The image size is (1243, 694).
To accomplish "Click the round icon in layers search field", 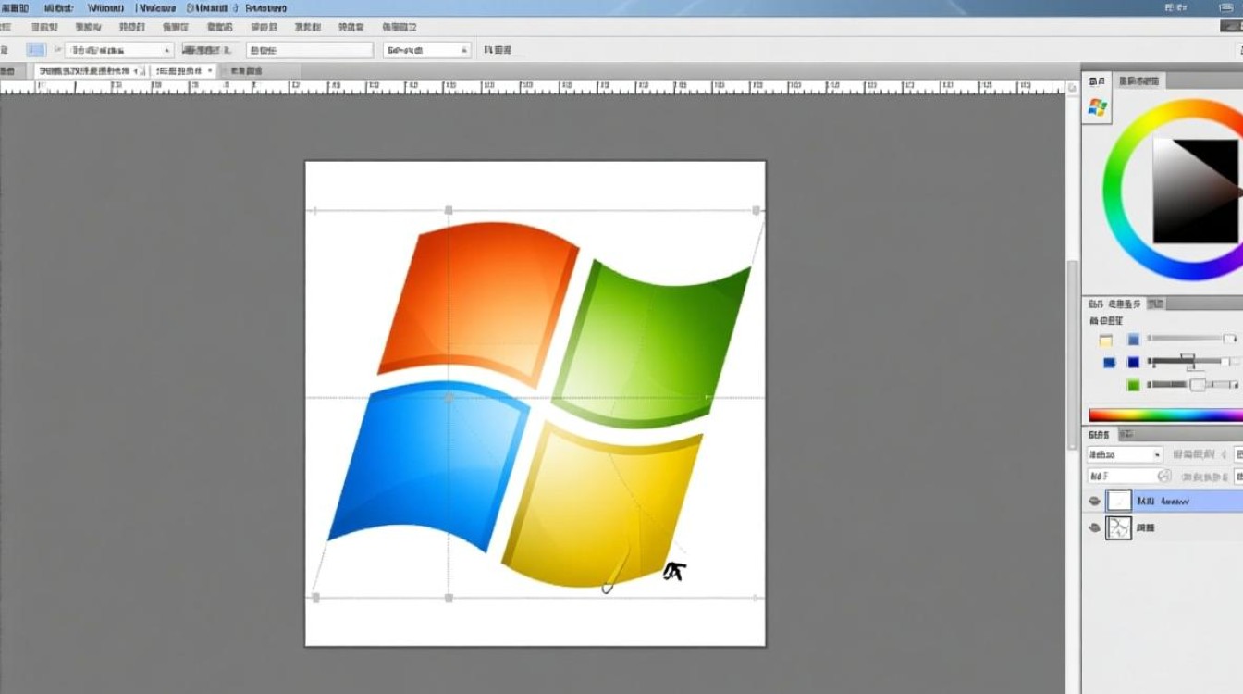I will [1164, 477].
